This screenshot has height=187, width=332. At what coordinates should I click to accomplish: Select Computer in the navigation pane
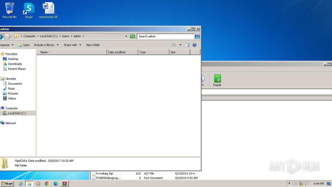pos(11,108)
